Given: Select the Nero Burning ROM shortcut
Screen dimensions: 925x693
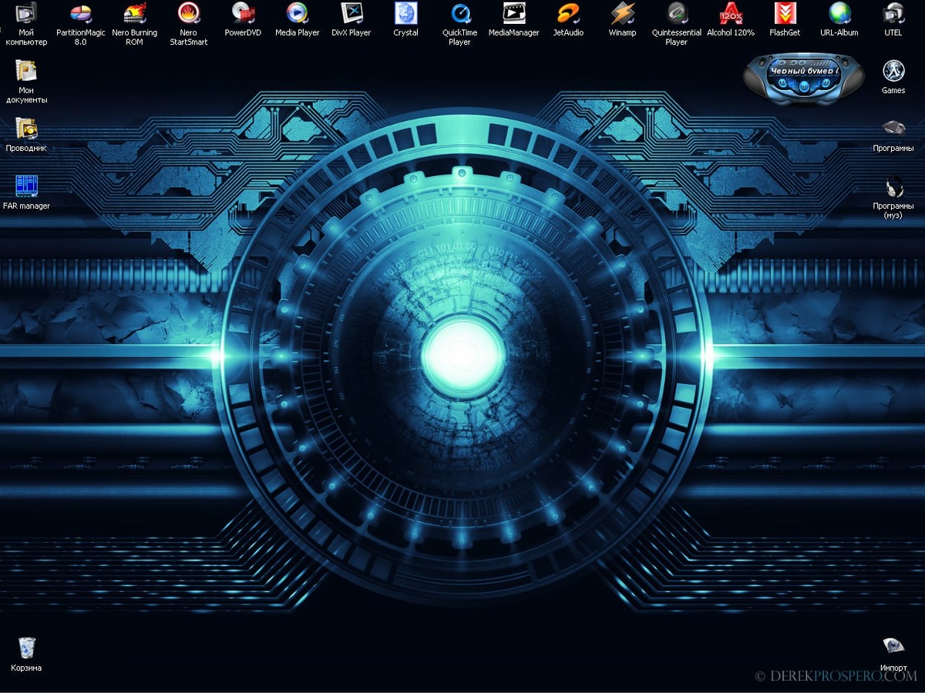Looking at the screenshot, I should 134,24.
